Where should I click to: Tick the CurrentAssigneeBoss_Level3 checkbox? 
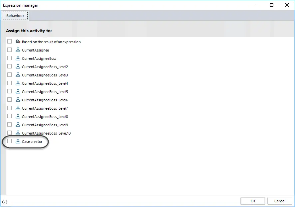click(9, 75)
